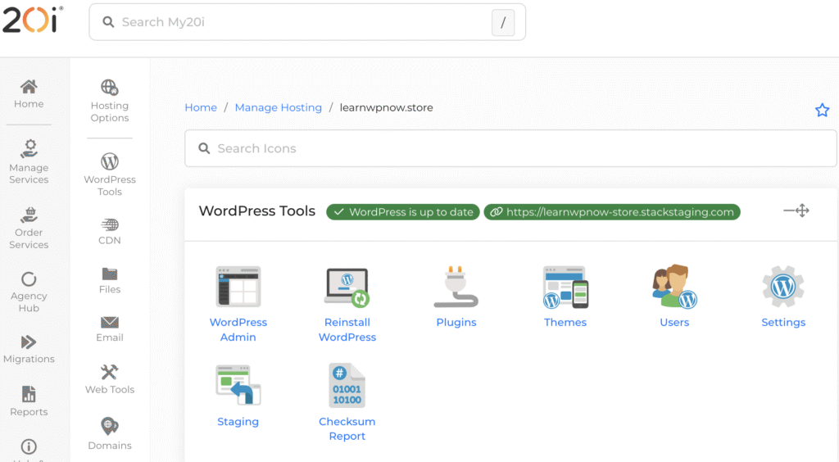Open the Users tool
Image resolution: width=839 pixels, height=462 pixels.
[674, 288]
